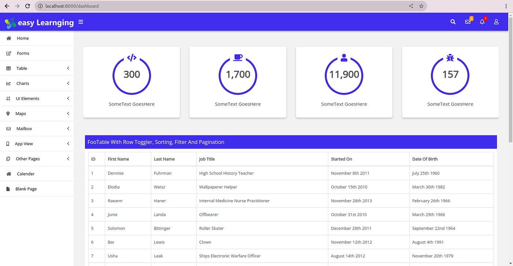Click Ships Electronic Warfare Officer cell
The image size is (513, 266).
(262, 256)
